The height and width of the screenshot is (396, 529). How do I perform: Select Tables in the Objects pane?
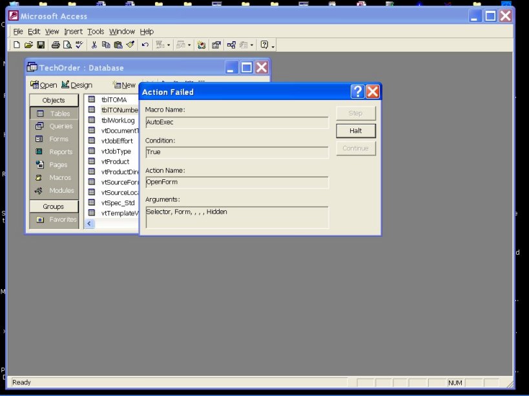[x=54, y=114]
